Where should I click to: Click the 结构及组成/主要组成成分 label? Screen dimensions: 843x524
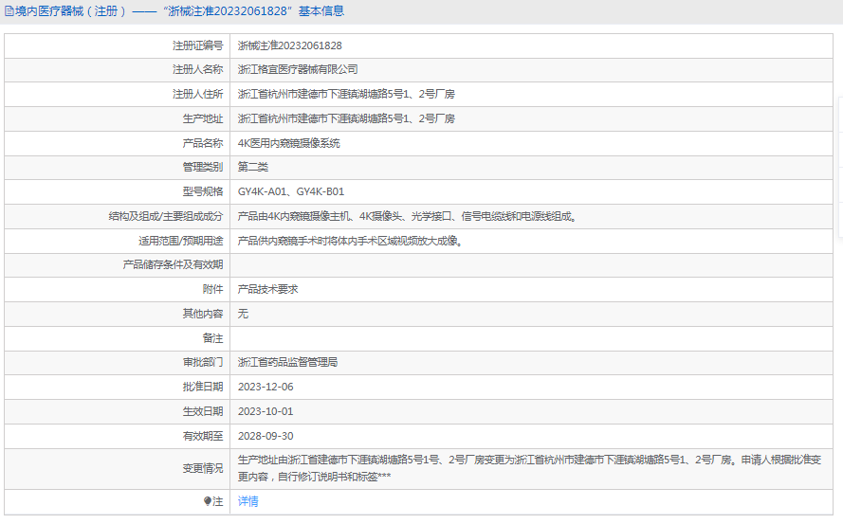(x=166, y=217)
